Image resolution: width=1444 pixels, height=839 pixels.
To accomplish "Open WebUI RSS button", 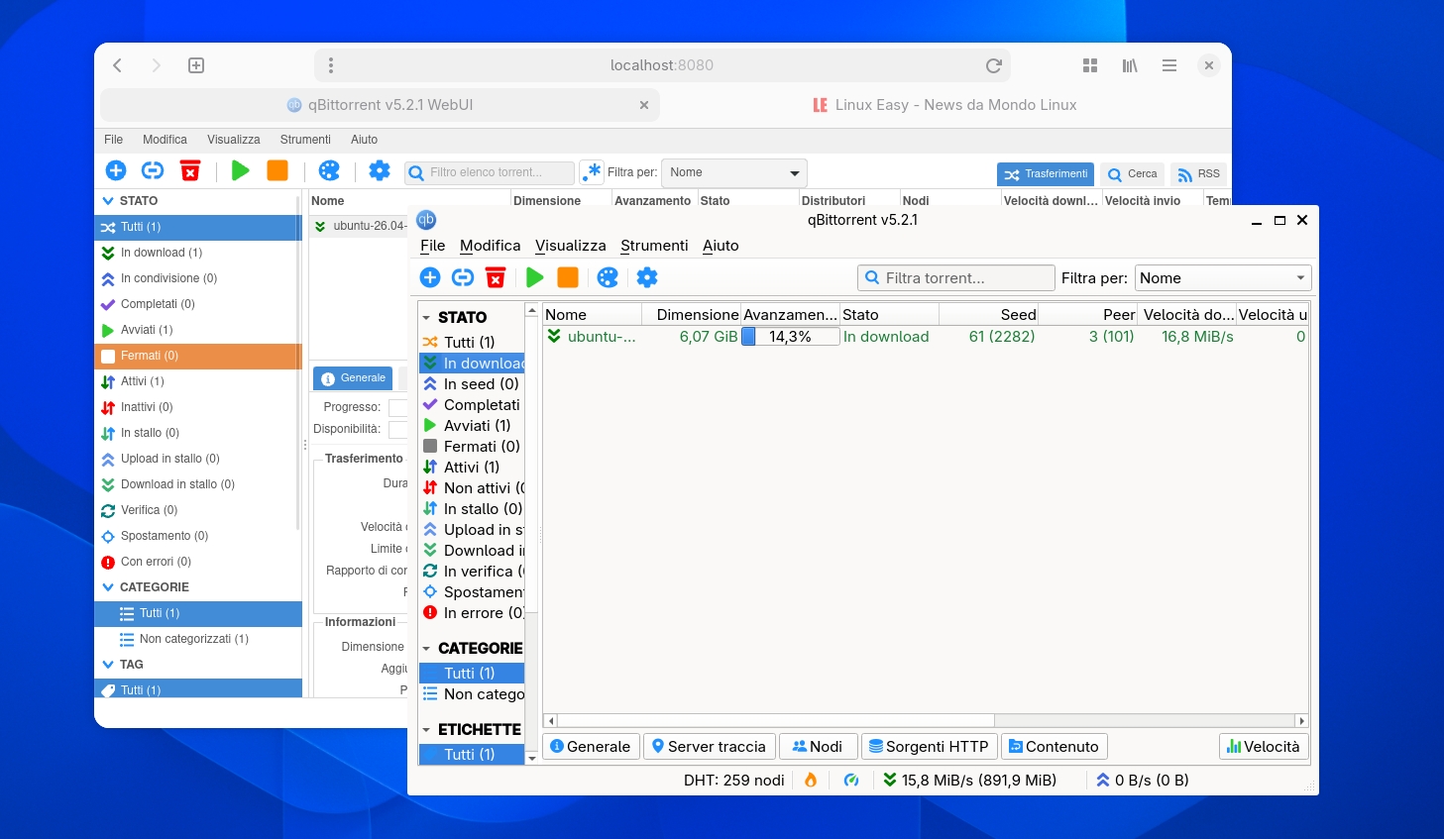I will click(x=1198, y=174).
